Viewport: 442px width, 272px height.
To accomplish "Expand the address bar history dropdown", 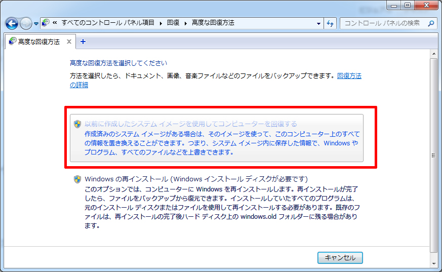I will pos(318,23).
